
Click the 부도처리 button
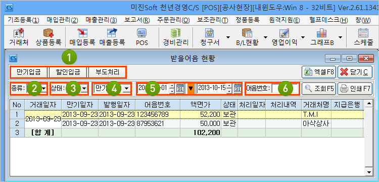(x=107, y=72)
